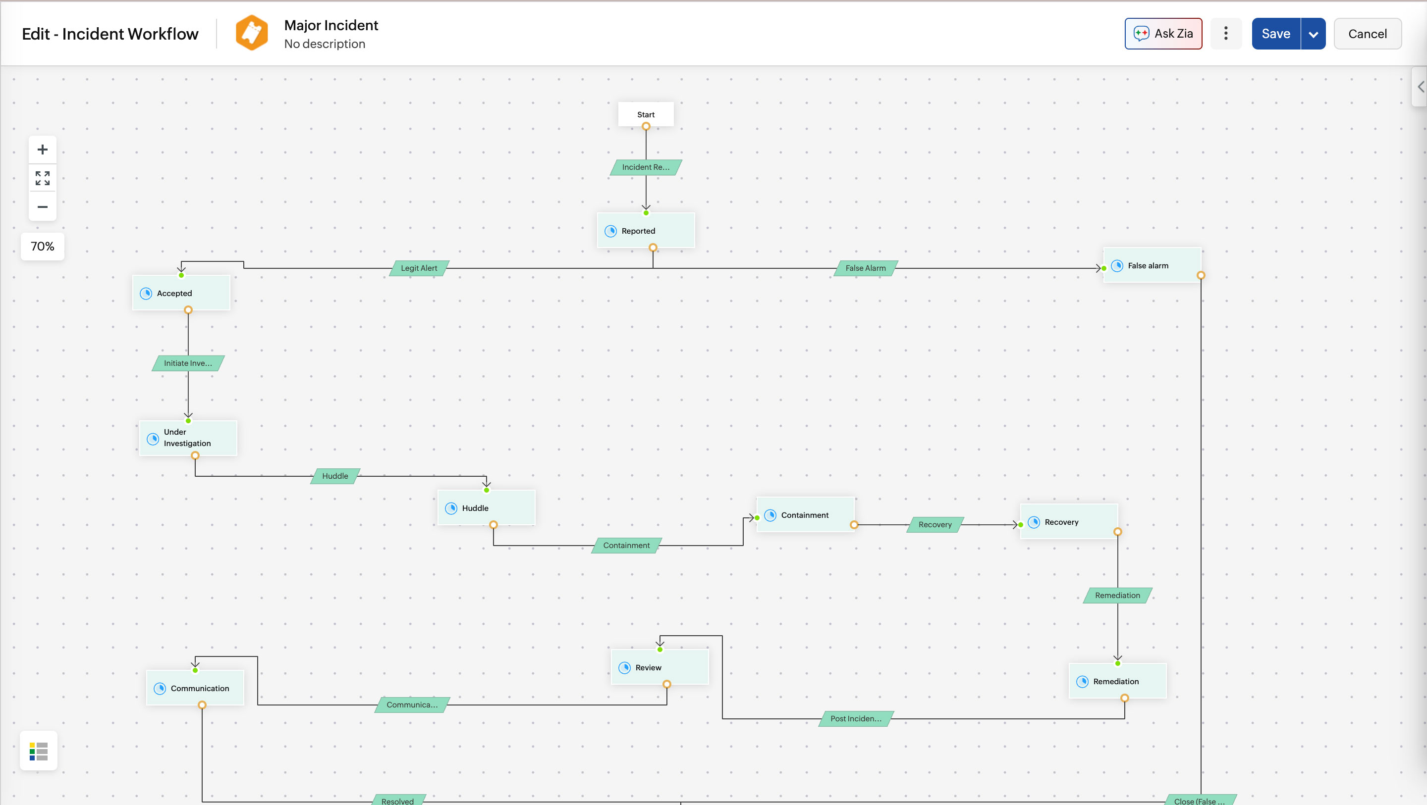The image size is (1427, 805).
Task: Zoom out of the canvas
Action: [x=43, y=206]
